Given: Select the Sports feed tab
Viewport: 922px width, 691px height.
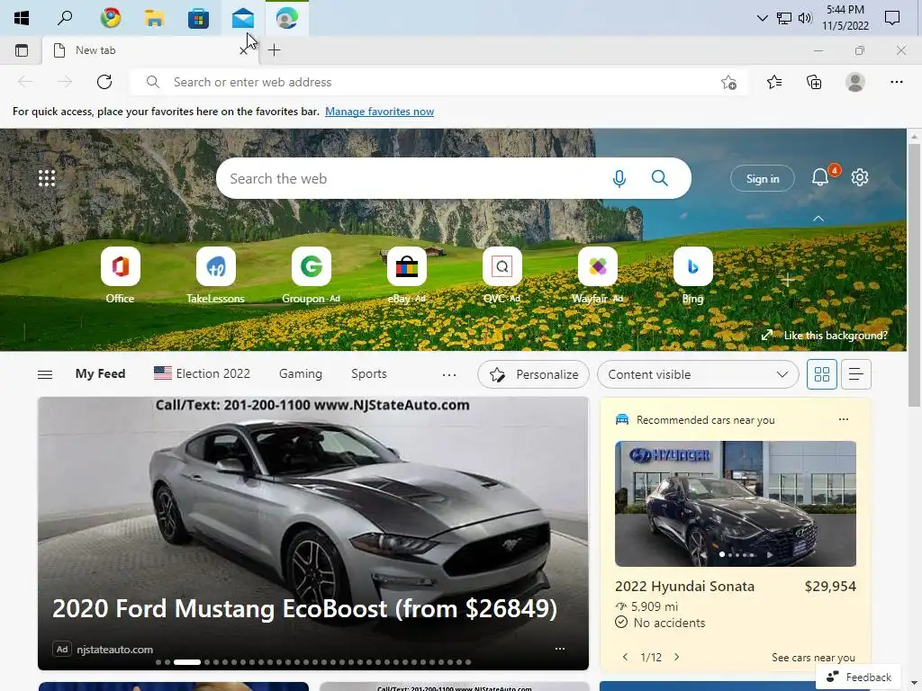Looking at the screenshot, I should coord(368,373).
